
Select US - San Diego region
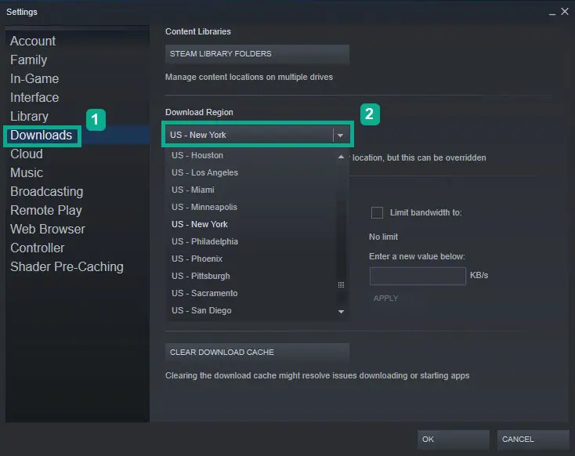click(251, 311)
